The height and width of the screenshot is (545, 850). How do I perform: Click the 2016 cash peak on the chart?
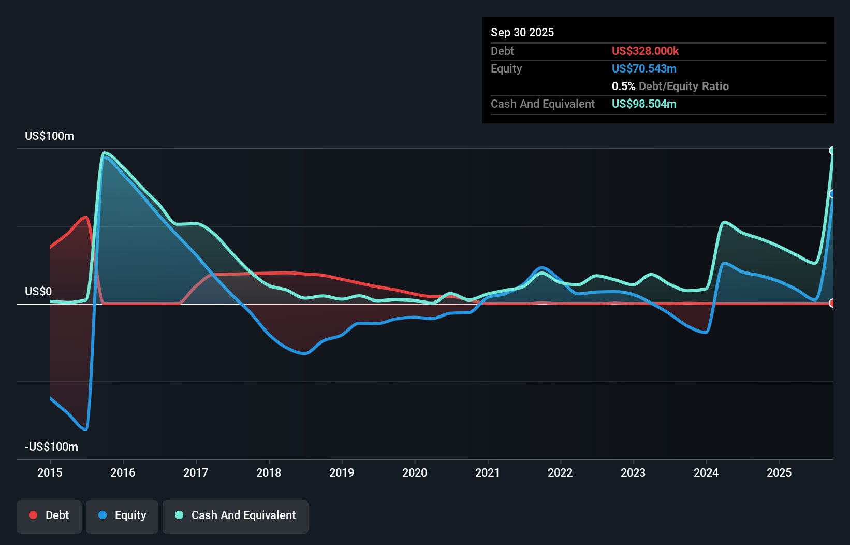106,153
